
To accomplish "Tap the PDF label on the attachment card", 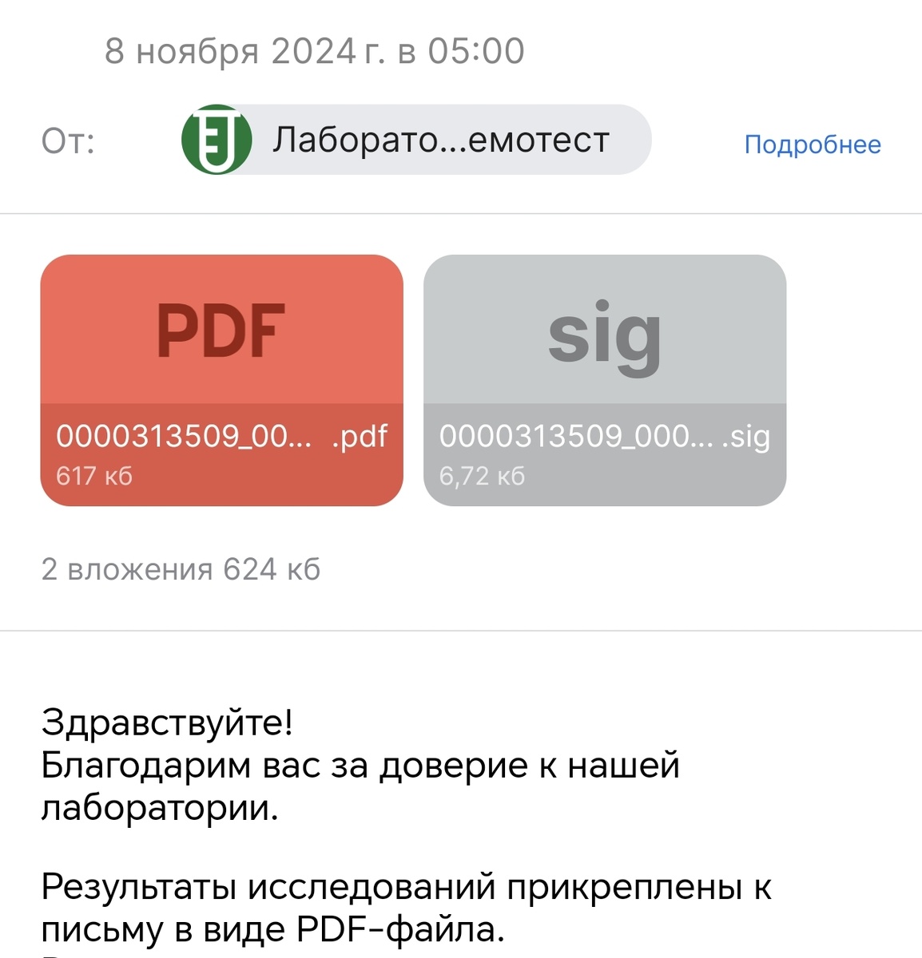I will [221, 331].
